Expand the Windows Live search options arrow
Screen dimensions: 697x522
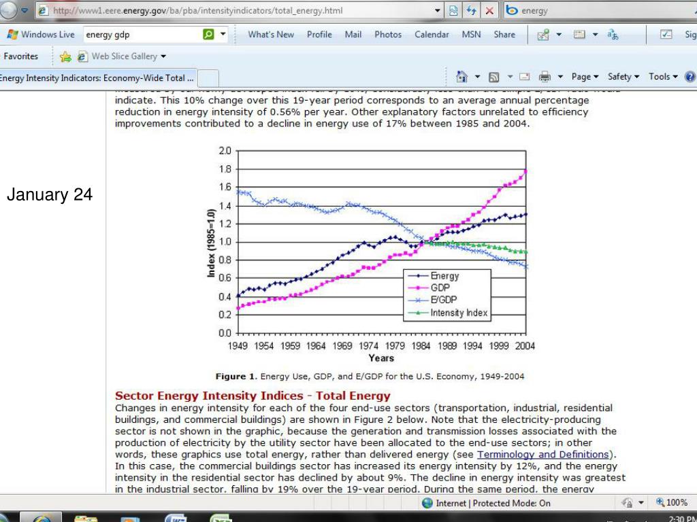pos(223,34)
